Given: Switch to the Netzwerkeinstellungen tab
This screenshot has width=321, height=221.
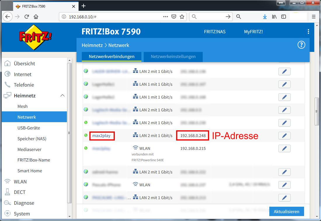Looking at the screenshot, I should (173, 57).
